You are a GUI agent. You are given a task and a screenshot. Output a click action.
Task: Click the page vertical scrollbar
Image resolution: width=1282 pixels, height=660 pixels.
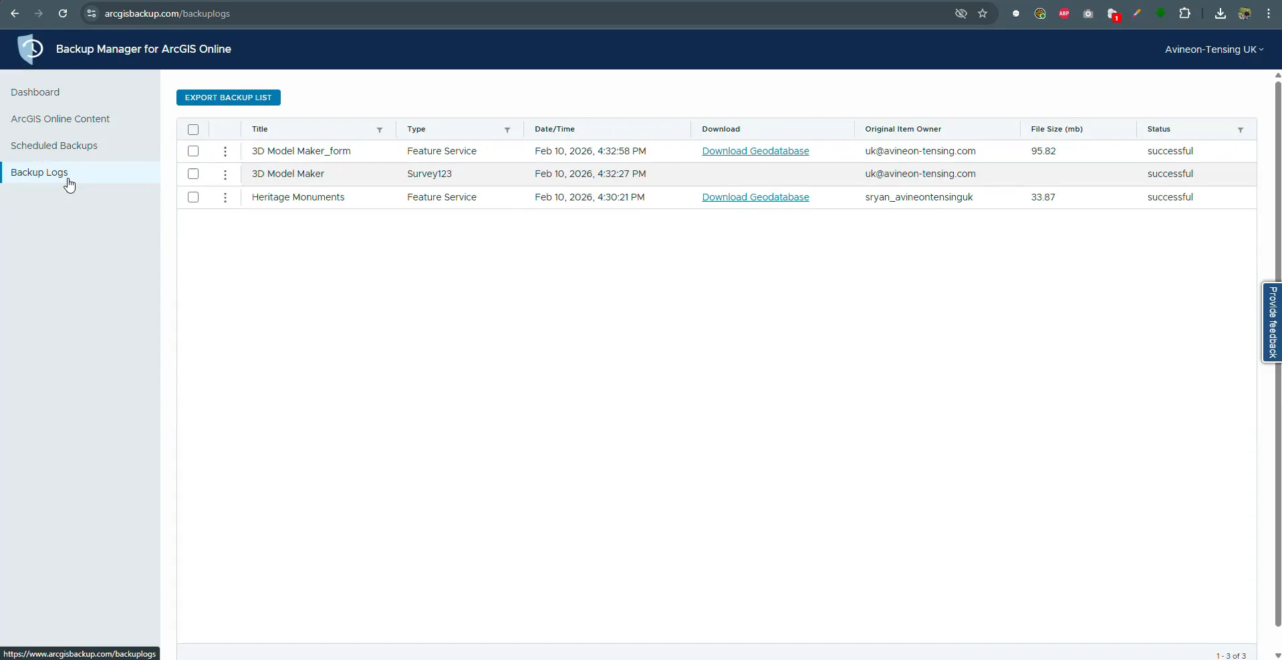pos(1277,354)
